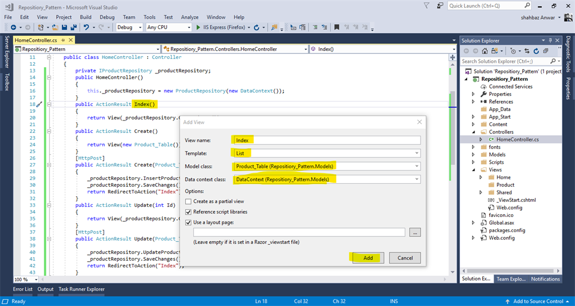Toggle Use a layout page checkbox
The image size is (575, 306).
189,222
